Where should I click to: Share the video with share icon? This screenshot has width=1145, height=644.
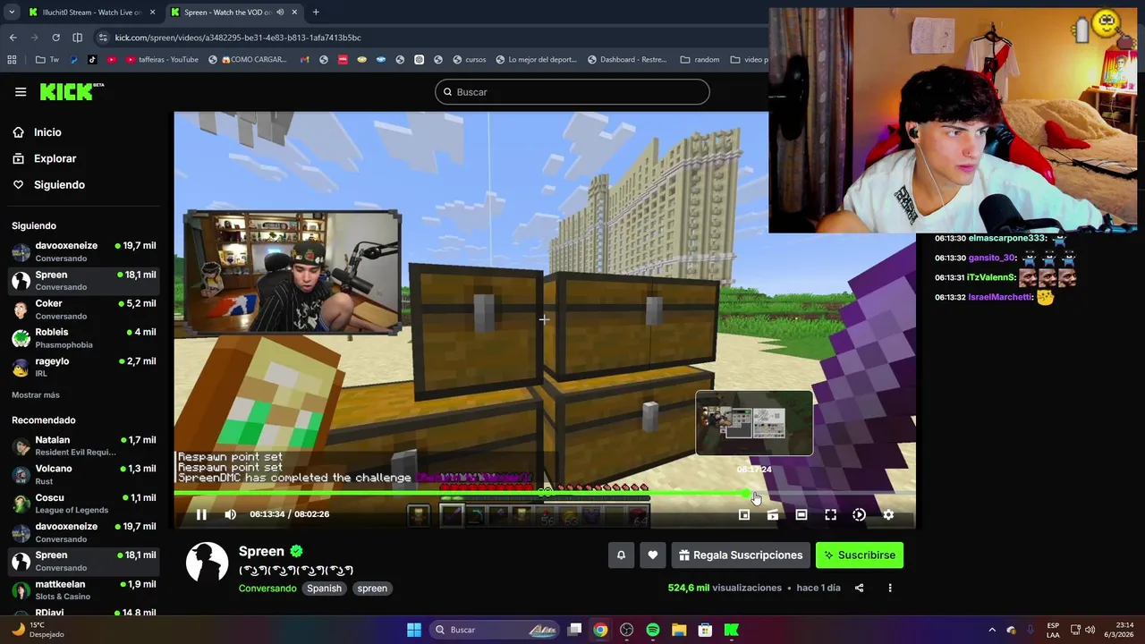[x=859, y=588]
